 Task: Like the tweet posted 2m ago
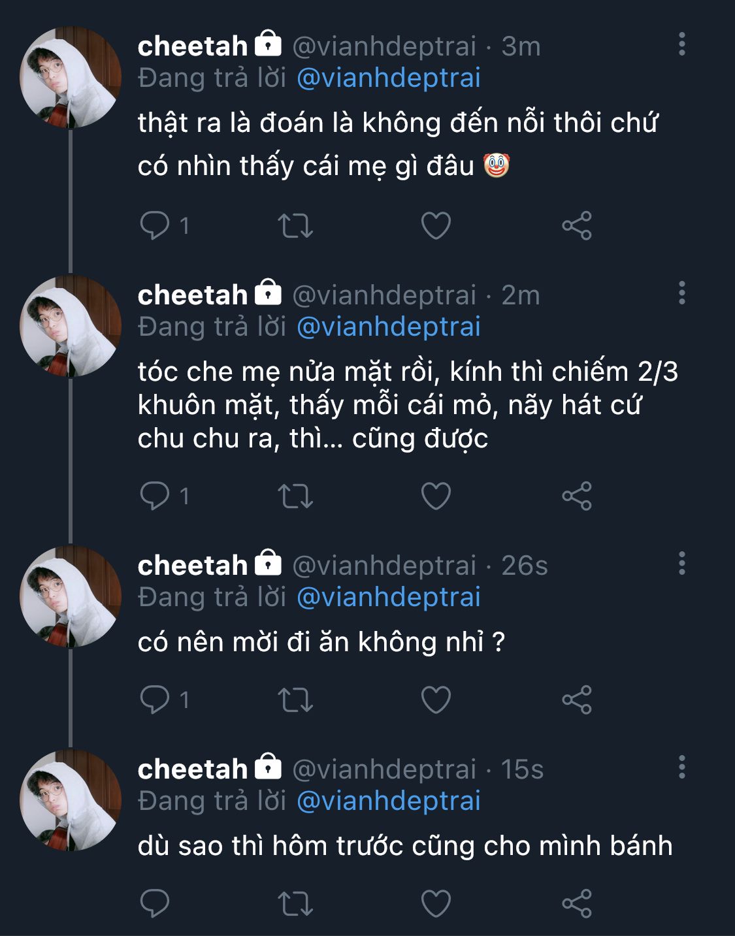pos(436,496)
